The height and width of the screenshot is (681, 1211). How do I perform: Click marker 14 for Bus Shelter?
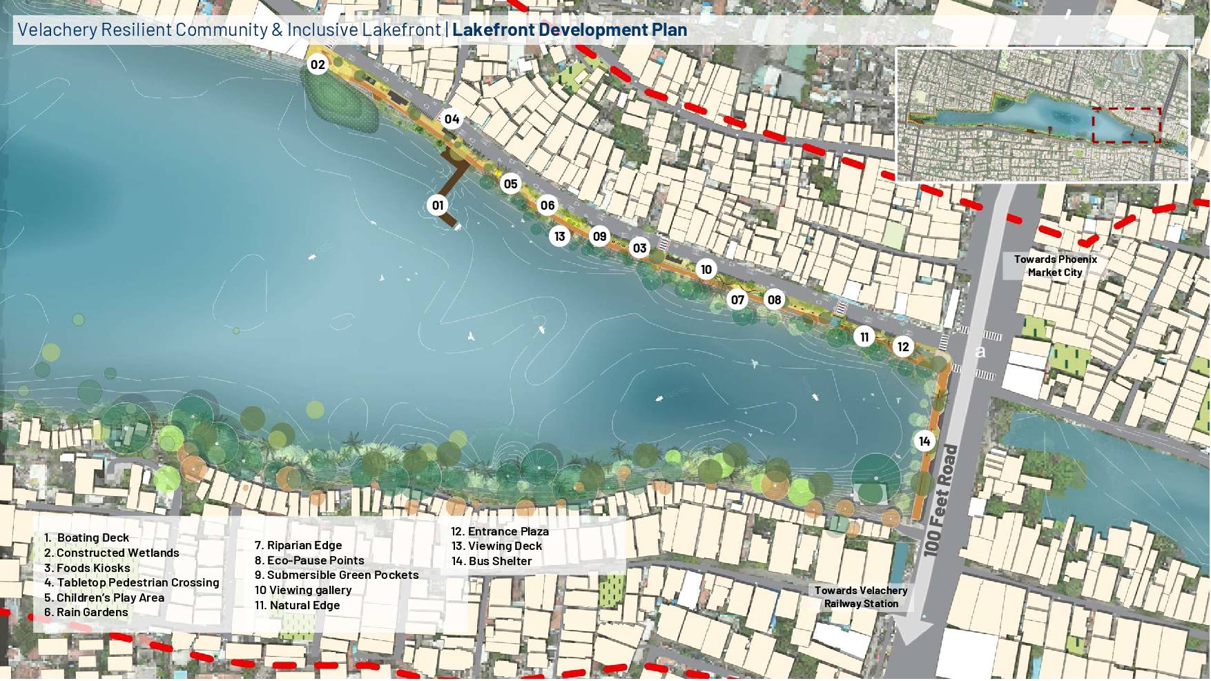(924, 442)
